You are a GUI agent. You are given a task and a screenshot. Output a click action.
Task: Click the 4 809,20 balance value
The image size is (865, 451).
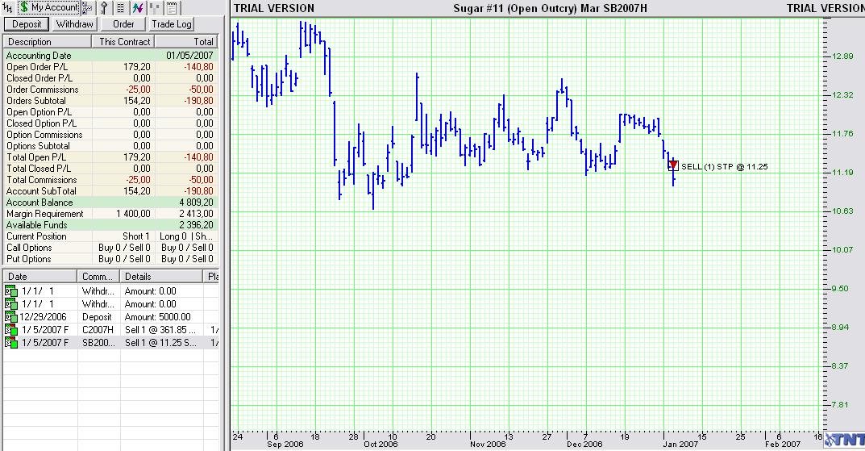(x=196, y=203)
